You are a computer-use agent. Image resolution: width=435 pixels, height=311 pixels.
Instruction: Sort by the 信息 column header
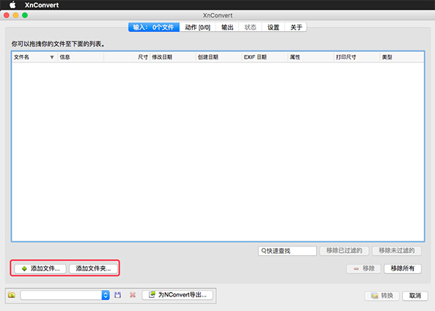point(80,57)
